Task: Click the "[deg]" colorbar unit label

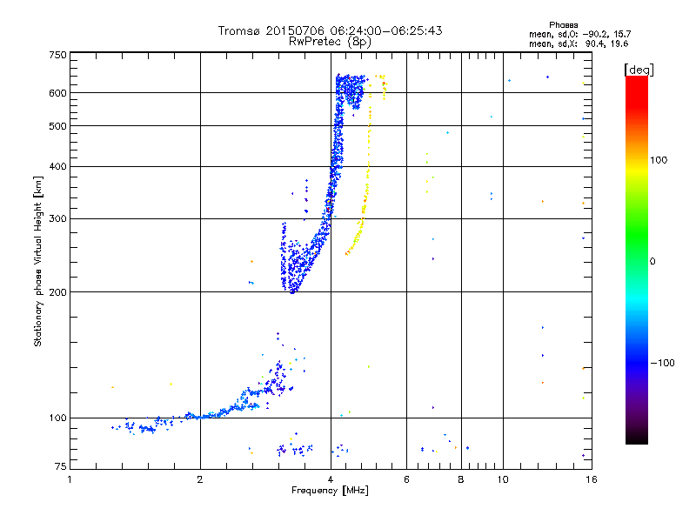Action: coord(639,70)
